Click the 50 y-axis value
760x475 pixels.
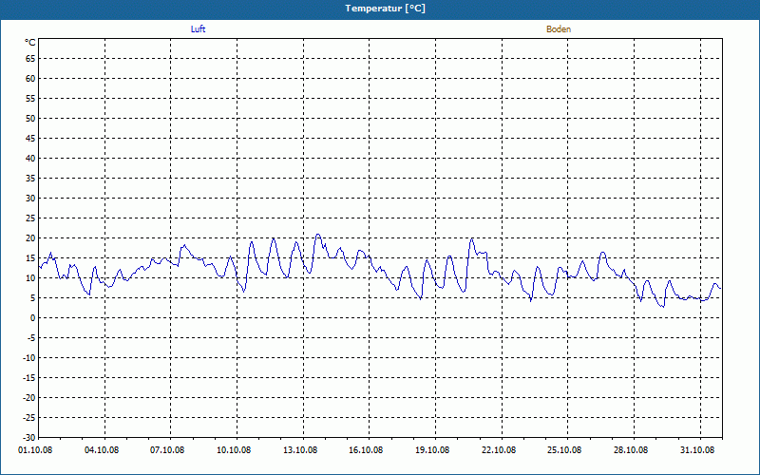30,118
